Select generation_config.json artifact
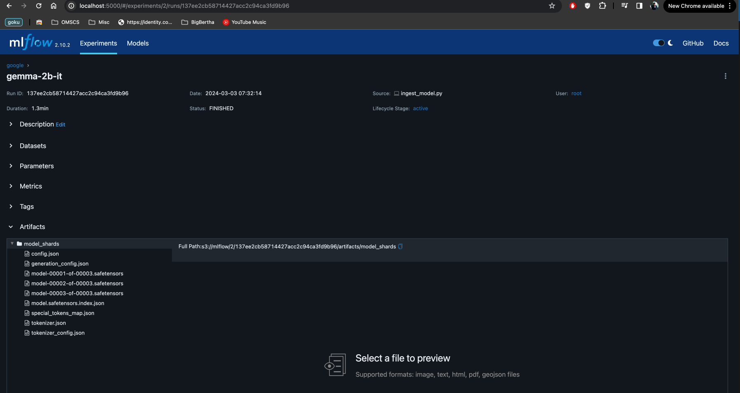The image size is (740, 393). 60,264
